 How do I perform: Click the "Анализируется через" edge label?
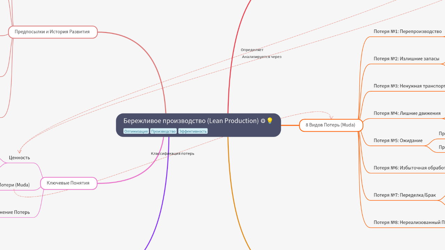(262, 57)
